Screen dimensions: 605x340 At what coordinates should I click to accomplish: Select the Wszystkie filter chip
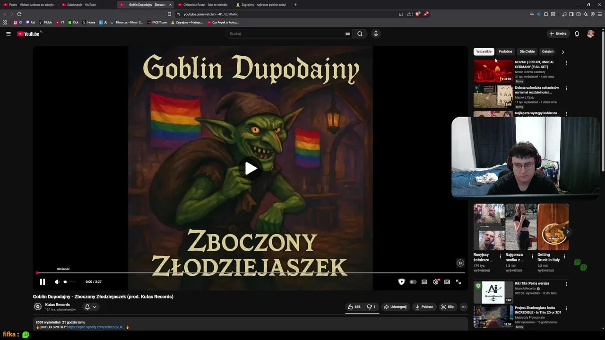484,51
